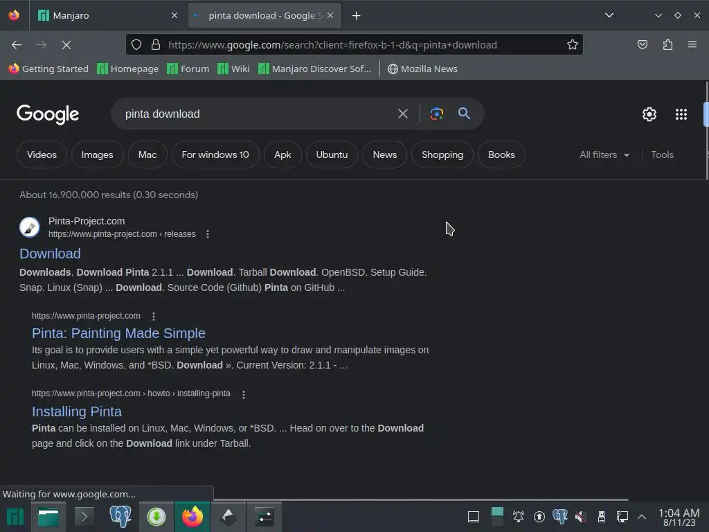Open a new tab with plus button
709x532 pixels.
coord(357,16)
